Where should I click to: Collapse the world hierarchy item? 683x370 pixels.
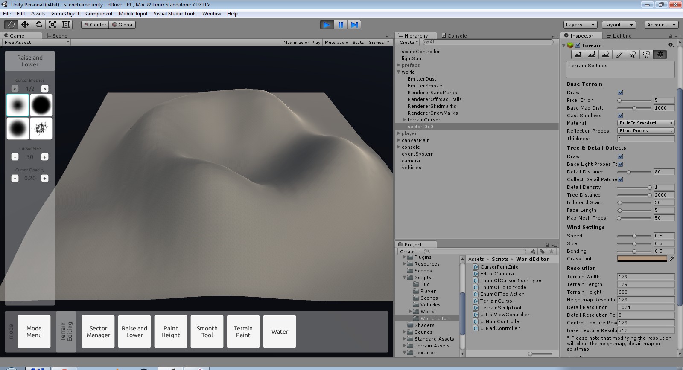click(x=399, y=72)
